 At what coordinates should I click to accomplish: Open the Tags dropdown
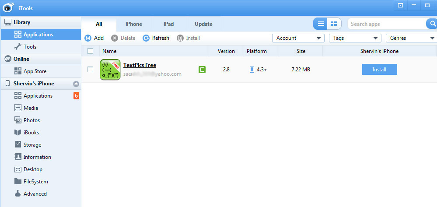(x=355, y=38)
